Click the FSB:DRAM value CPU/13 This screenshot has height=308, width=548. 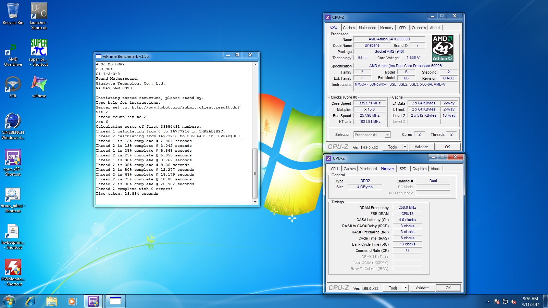pos(407,214)
